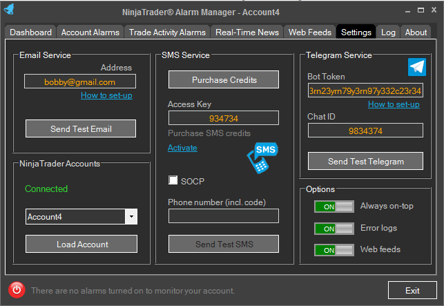Click the Exit button

coord(412,290)
